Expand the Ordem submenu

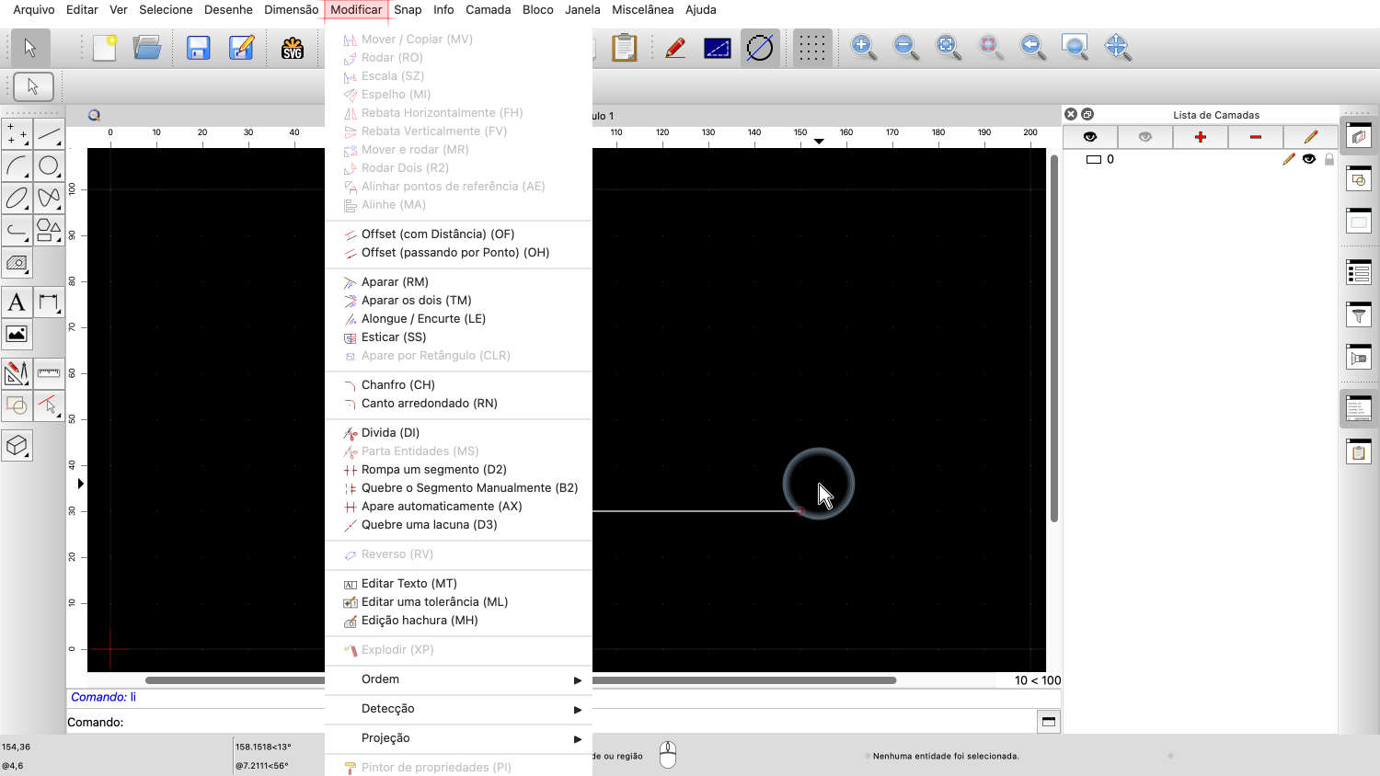coord(458,679)
